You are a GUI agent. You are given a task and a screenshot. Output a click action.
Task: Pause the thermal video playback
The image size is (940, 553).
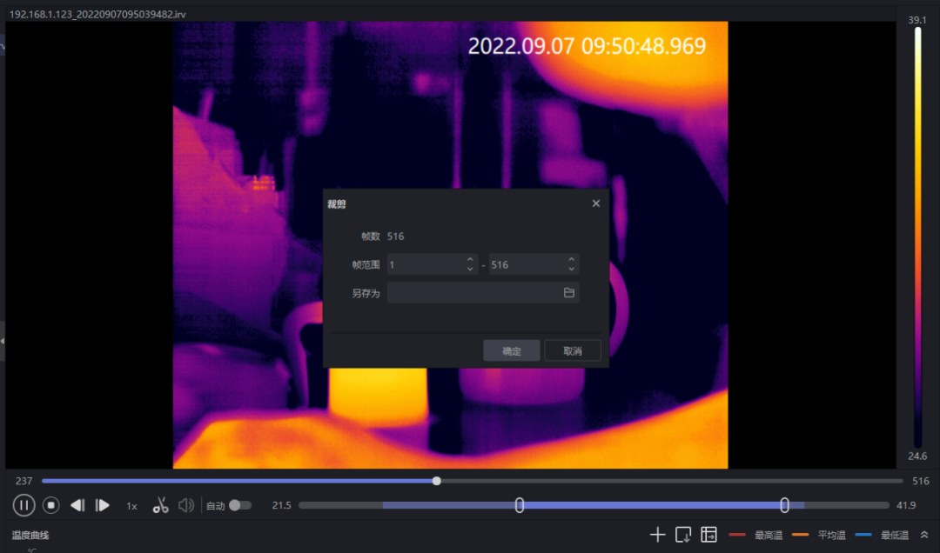(x=23, y=505)
